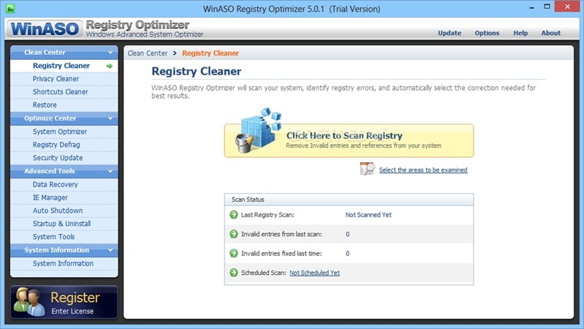Collapse the System Information section chevron
584x329 pixels.
110,250
